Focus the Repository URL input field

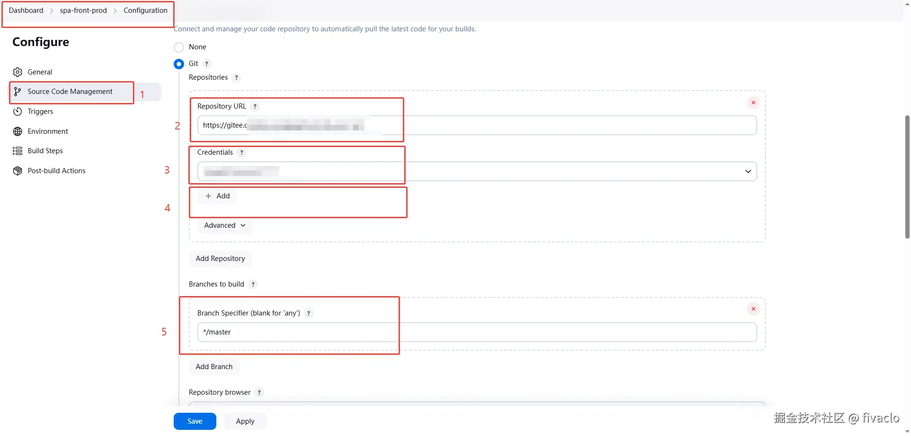[x=477, y=125]
